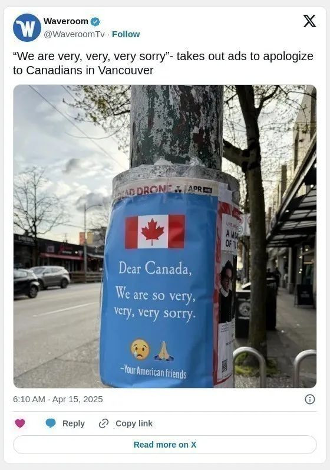The image size is (330, 470).
Task: Open the Dear Canada poster photo
Action: click(165, 236)
